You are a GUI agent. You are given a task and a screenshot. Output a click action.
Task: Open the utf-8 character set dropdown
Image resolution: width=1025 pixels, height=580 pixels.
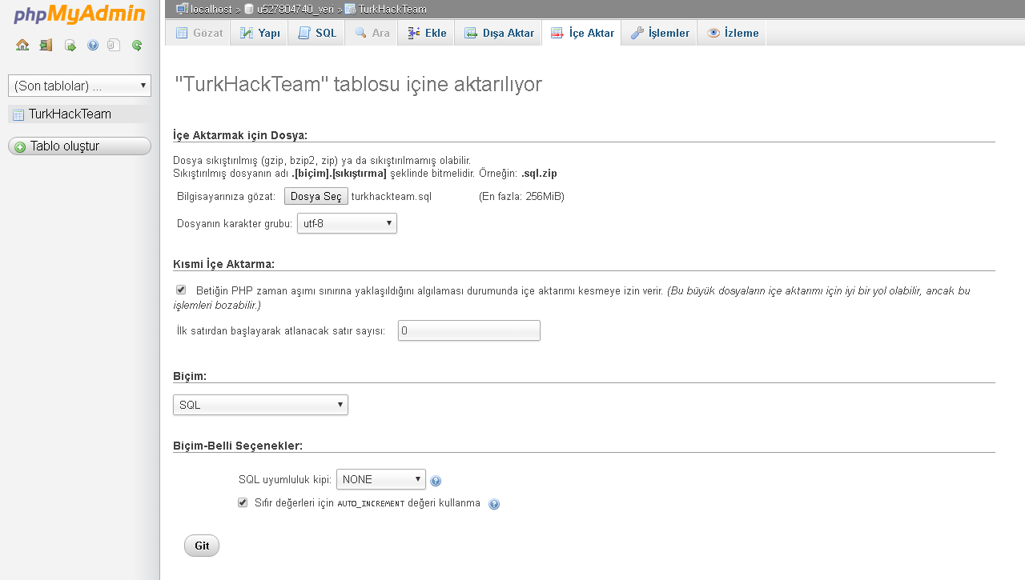click(x=347, y=223)
